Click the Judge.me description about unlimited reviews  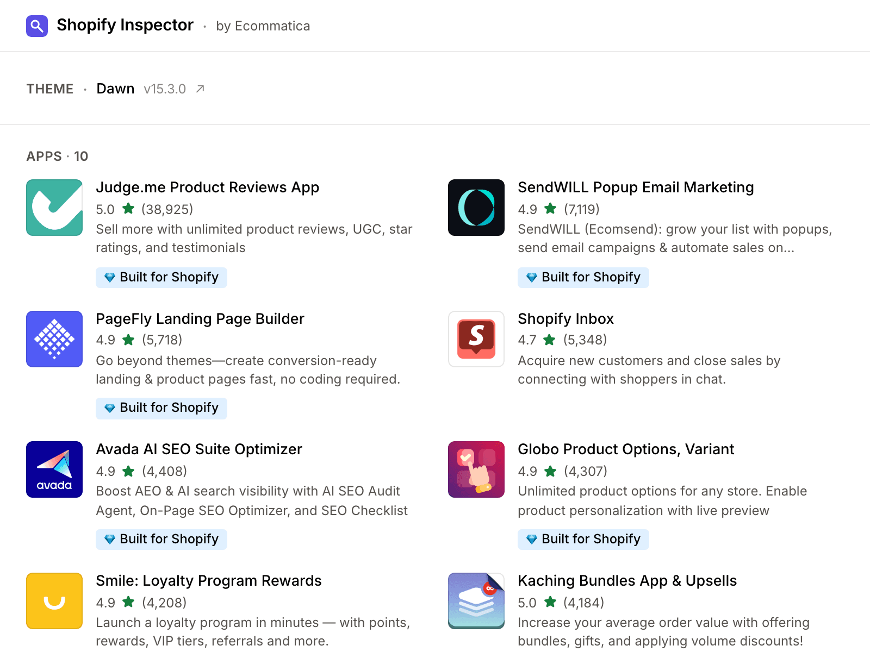point(254,239)
